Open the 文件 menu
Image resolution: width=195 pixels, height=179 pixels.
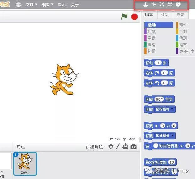click(31, 5)
